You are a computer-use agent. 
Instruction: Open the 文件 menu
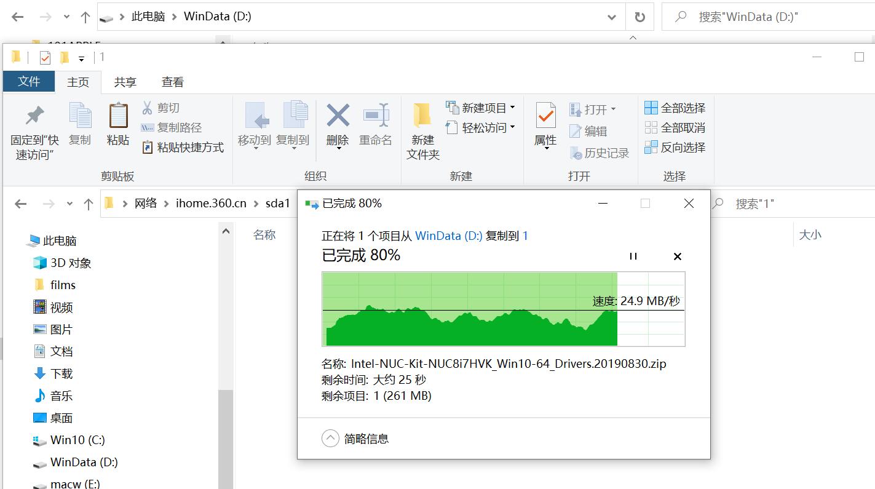(x=28, y=81)
